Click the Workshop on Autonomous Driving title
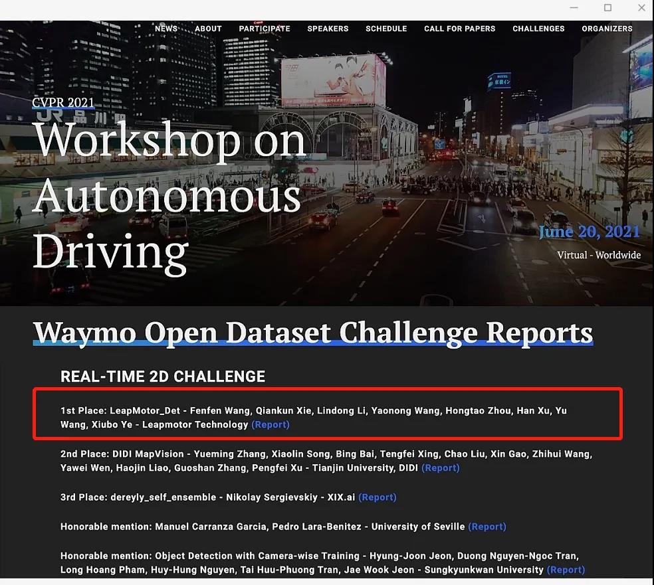This screenshot has width=654, height=585. pos(169,196)
